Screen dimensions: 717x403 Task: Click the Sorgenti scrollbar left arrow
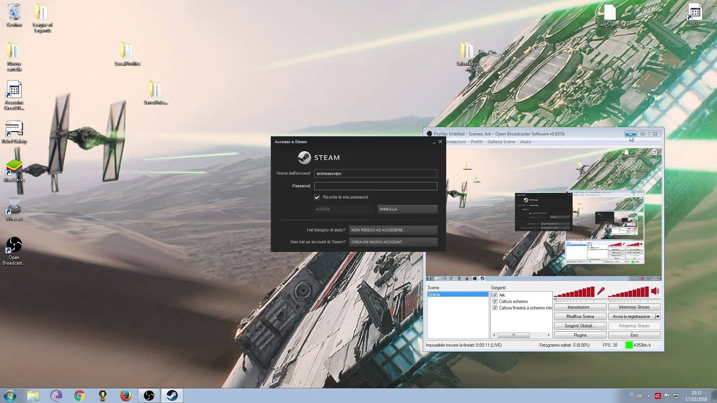click(493, 335)
